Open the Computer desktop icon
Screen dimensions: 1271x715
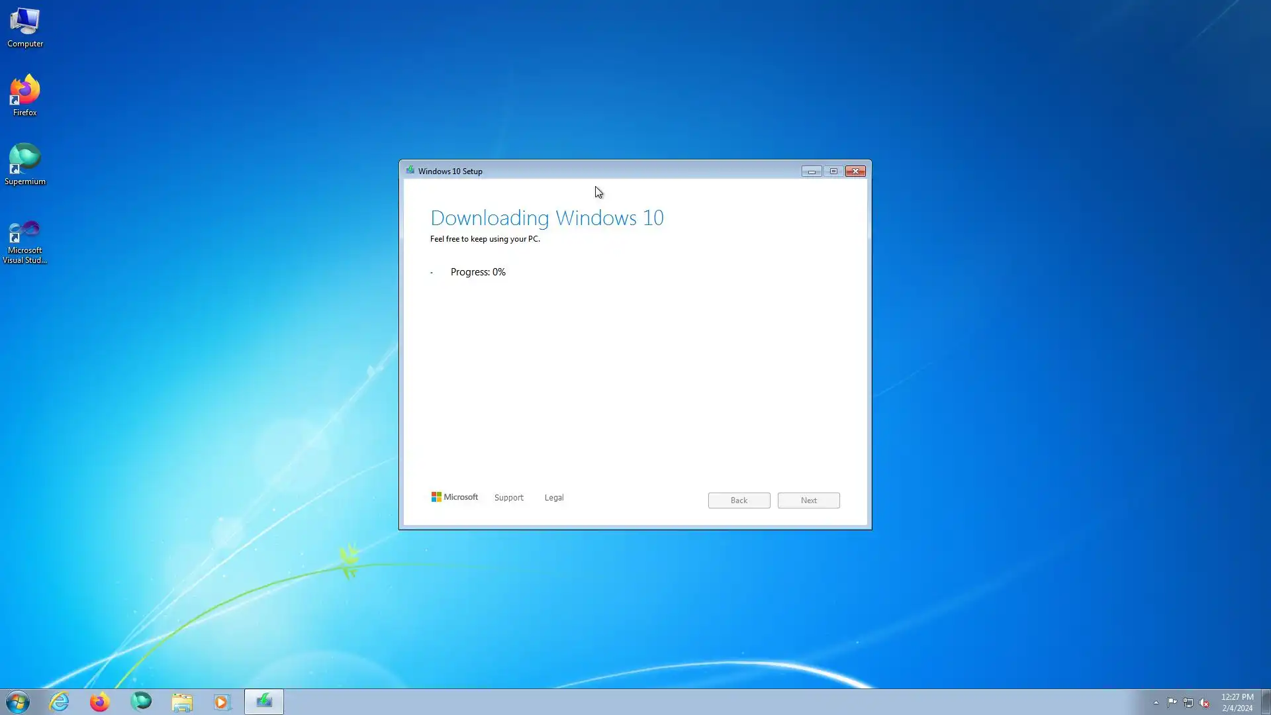tap(25, 28)
